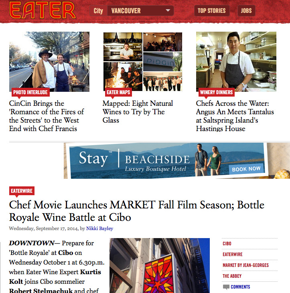The height and width of the screenshot is (293, 290).
Task: Click the comments speech bubble icon
Action: [x=226, y=287]
